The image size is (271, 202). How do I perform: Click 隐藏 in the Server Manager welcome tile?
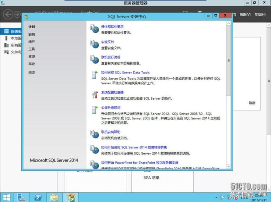[x=252, y=103]
